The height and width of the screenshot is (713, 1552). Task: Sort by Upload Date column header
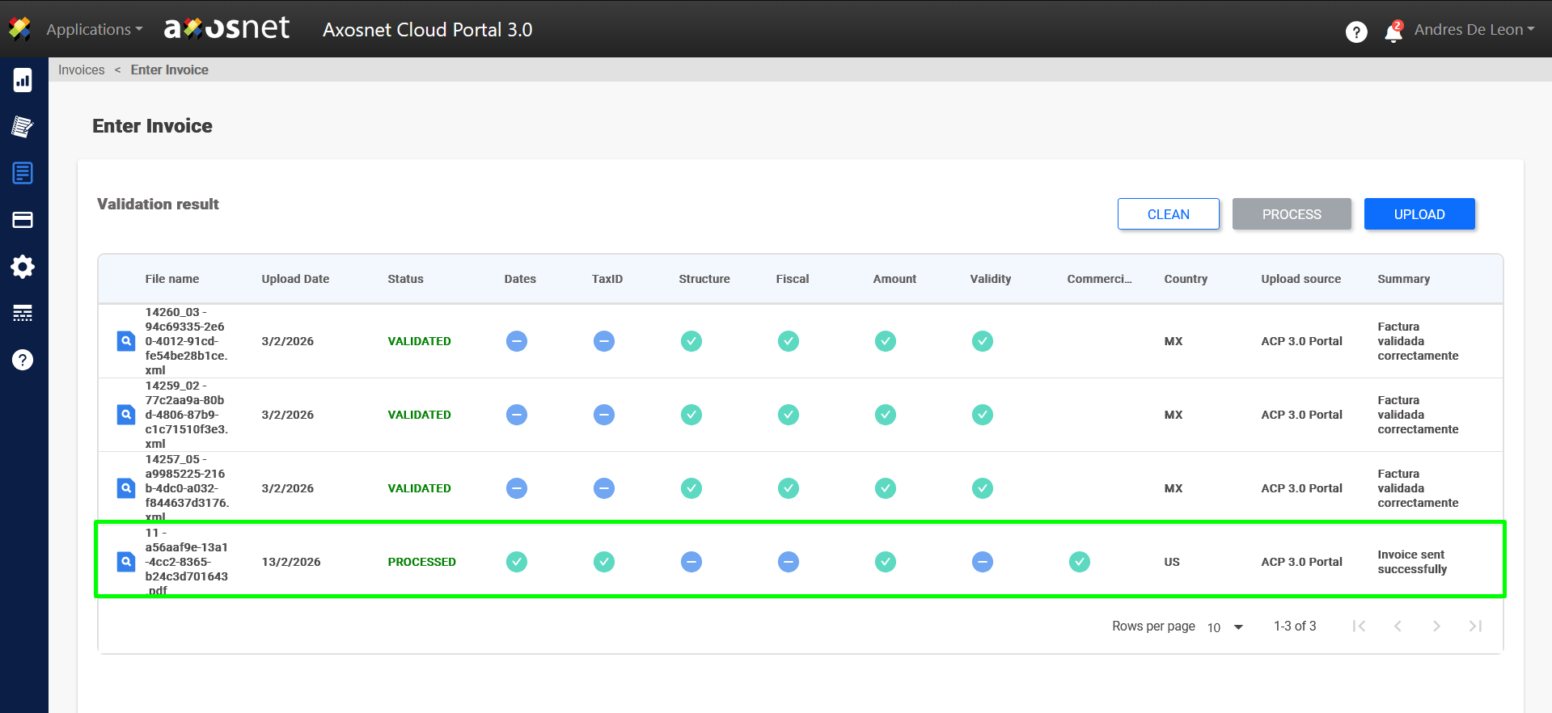[x=295, y=279]
